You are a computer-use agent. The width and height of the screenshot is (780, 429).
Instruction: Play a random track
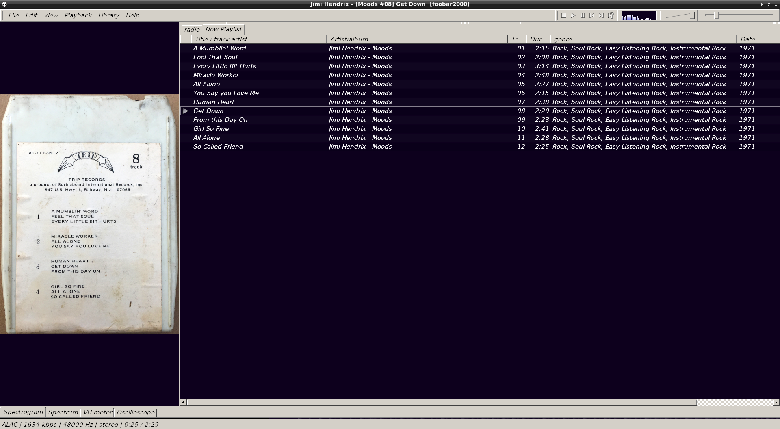[611, 15]
